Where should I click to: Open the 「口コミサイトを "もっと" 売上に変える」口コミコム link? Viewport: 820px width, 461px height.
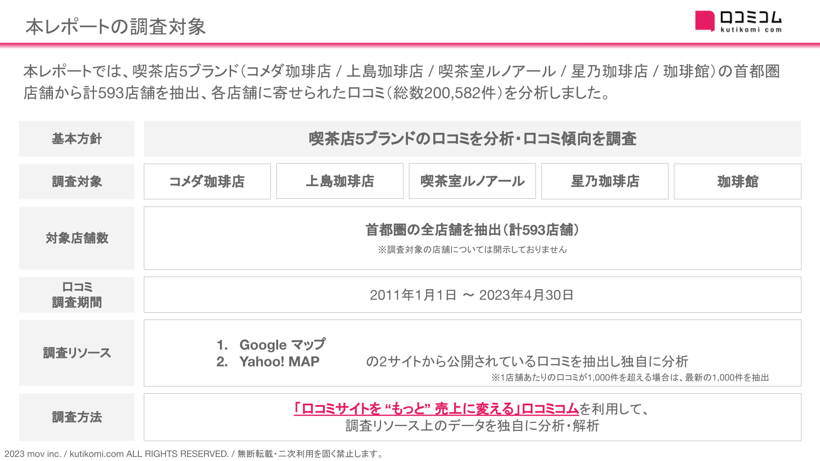coord(436,409)
